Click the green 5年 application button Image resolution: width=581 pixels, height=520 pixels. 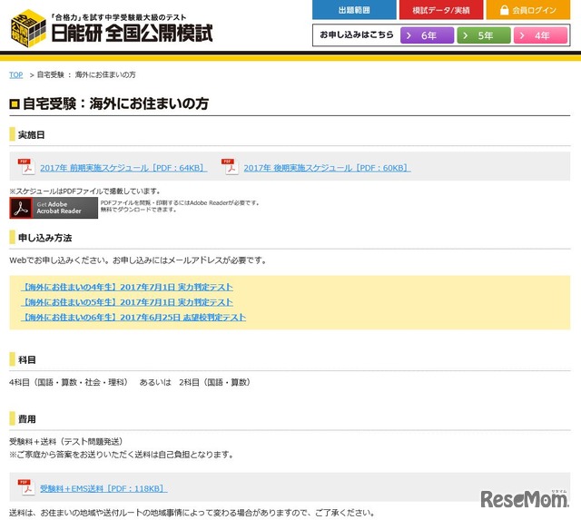tap(484, 35)
